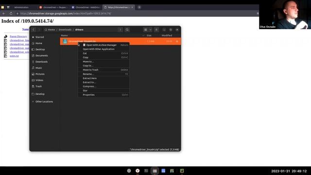Go back in the file manager
The width and height of the screenshot is (311, 175).
(34, 30)
